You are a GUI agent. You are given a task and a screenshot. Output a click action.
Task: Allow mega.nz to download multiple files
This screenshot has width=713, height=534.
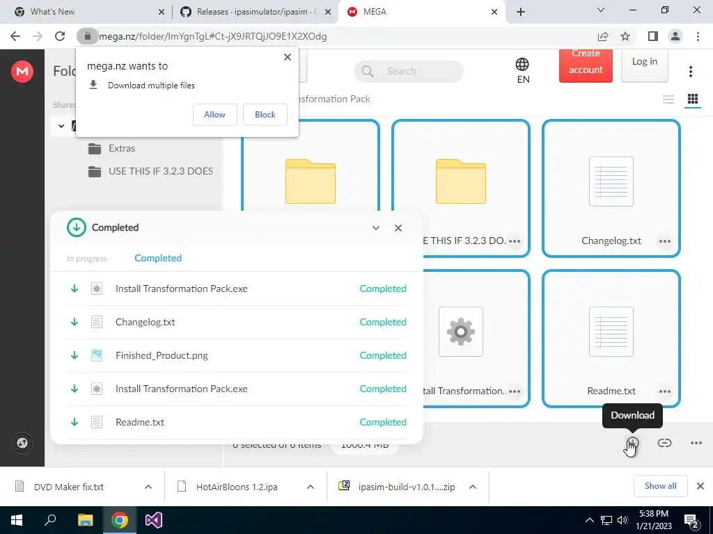(214, 115)
